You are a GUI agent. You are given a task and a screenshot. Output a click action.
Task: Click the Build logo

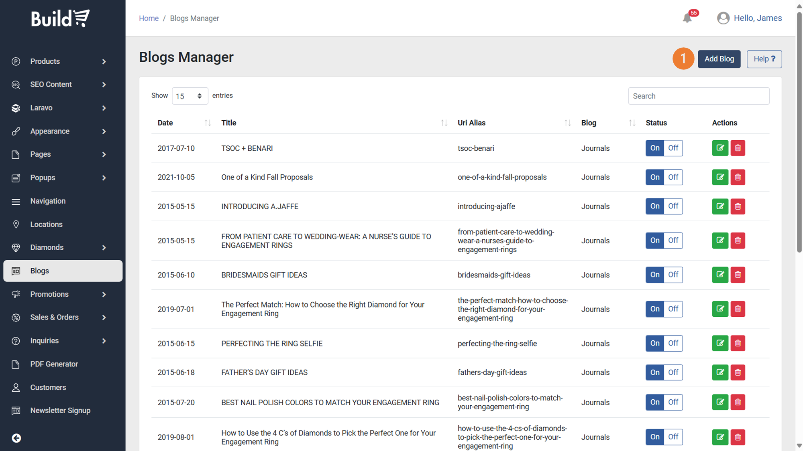[61, 18]
